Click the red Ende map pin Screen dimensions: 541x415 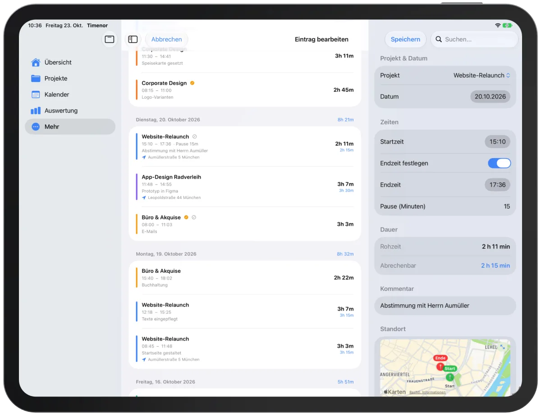[x=440, y=366]
